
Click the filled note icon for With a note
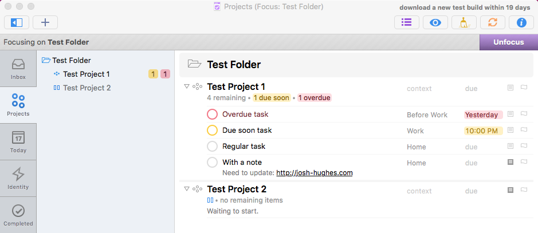[x=510, y=162]
